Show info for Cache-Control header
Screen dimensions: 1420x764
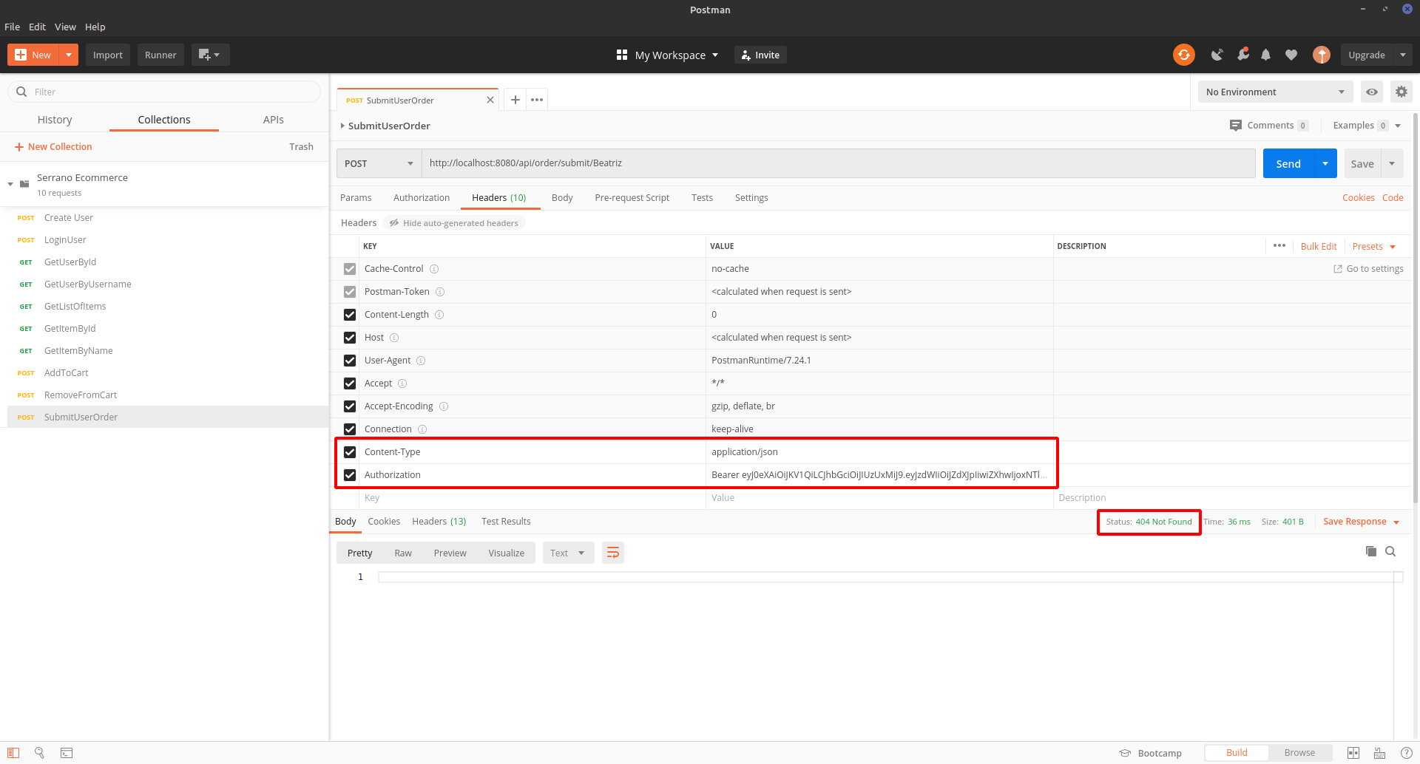point(434,269)
